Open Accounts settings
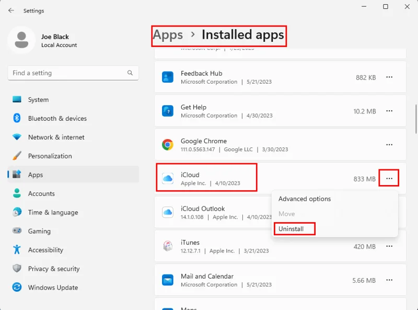418x310 pixels. [x=73, y=193]
